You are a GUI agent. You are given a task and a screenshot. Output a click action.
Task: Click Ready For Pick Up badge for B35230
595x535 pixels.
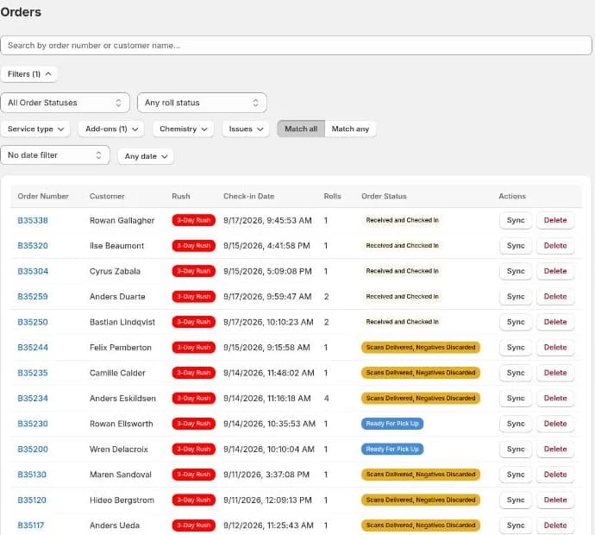[x=392, y=424]
